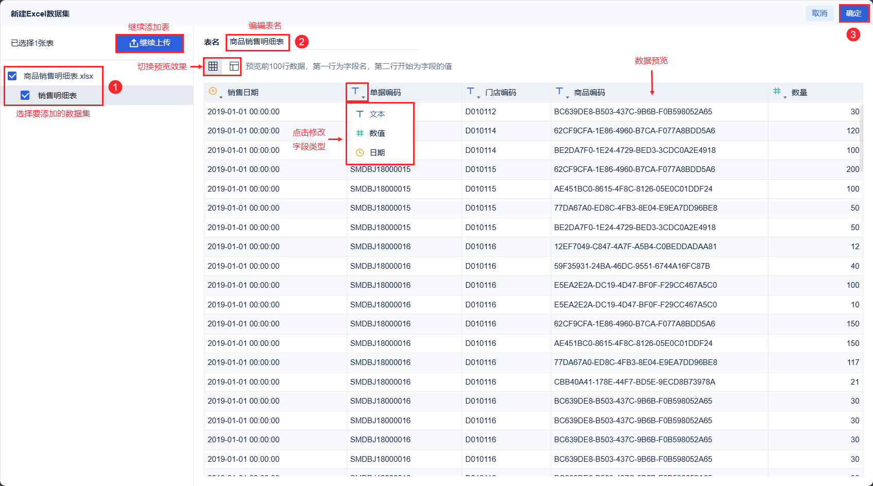Select the 商品销售明细表.xlsx file name
The height and width of the screenshot is (486, 873).
[x=59, y=76]
